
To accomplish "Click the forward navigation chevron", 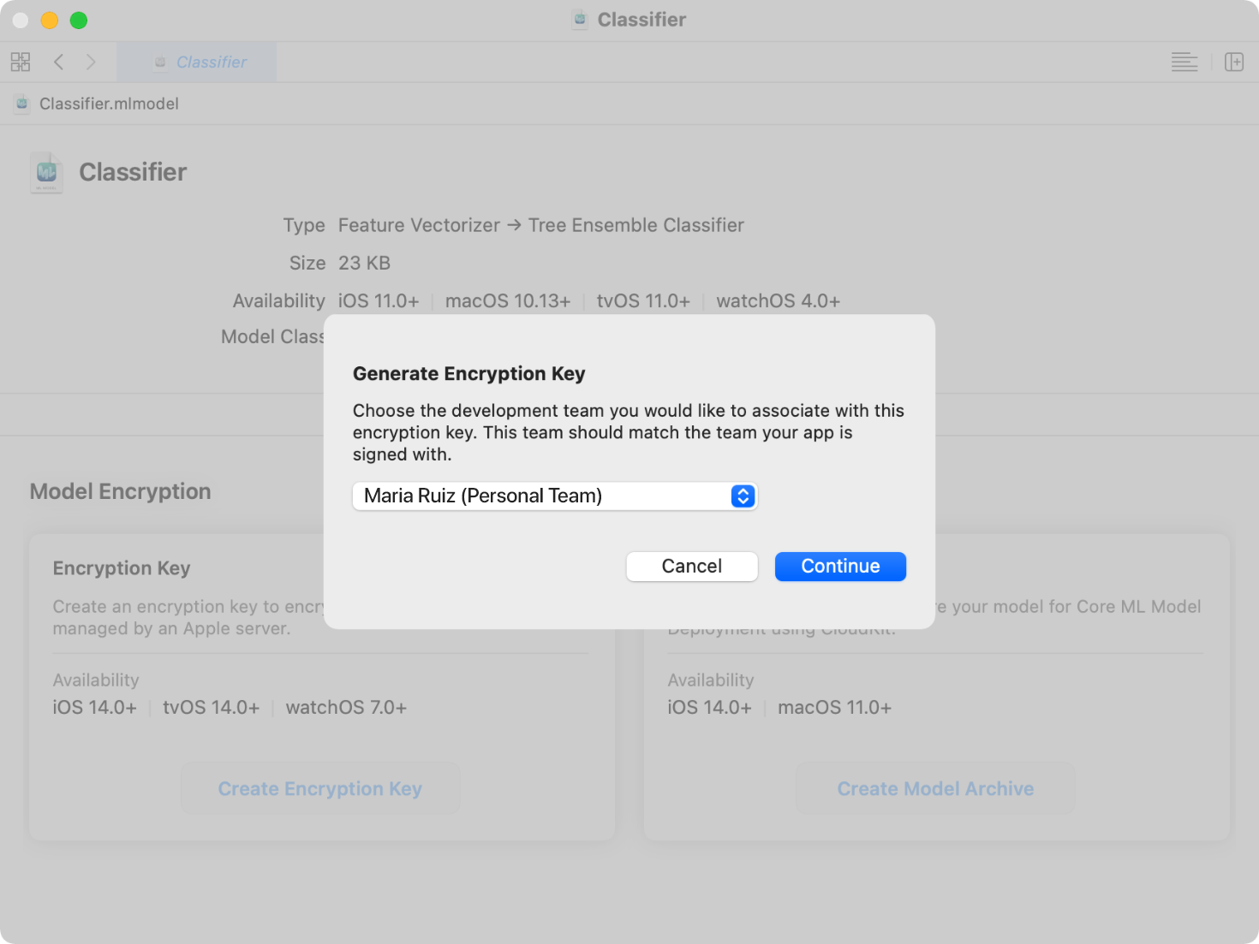I will pos(91,62).
